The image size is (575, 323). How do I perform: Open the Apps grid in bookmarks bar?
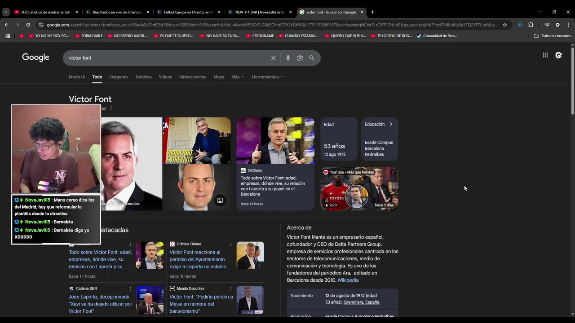pyautogui.click(x=8, y=36)
